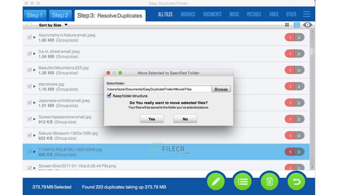Click the 1|2 badge for Beautiful Mountains 225
Viewport: 338px width, 195px height.
tap(294, 70)
